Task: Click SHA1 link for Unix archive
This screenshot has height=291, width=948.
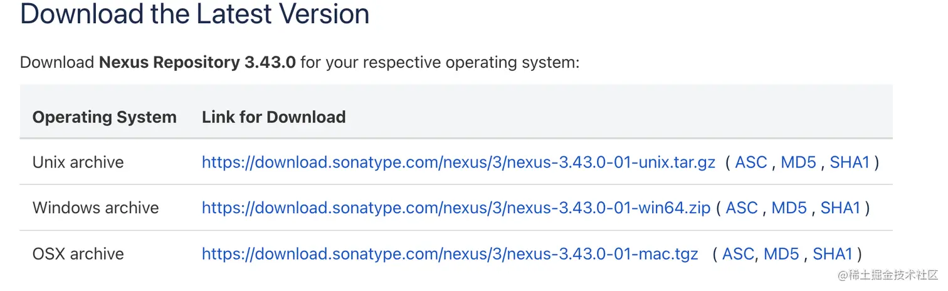Action: click(850, 162)
